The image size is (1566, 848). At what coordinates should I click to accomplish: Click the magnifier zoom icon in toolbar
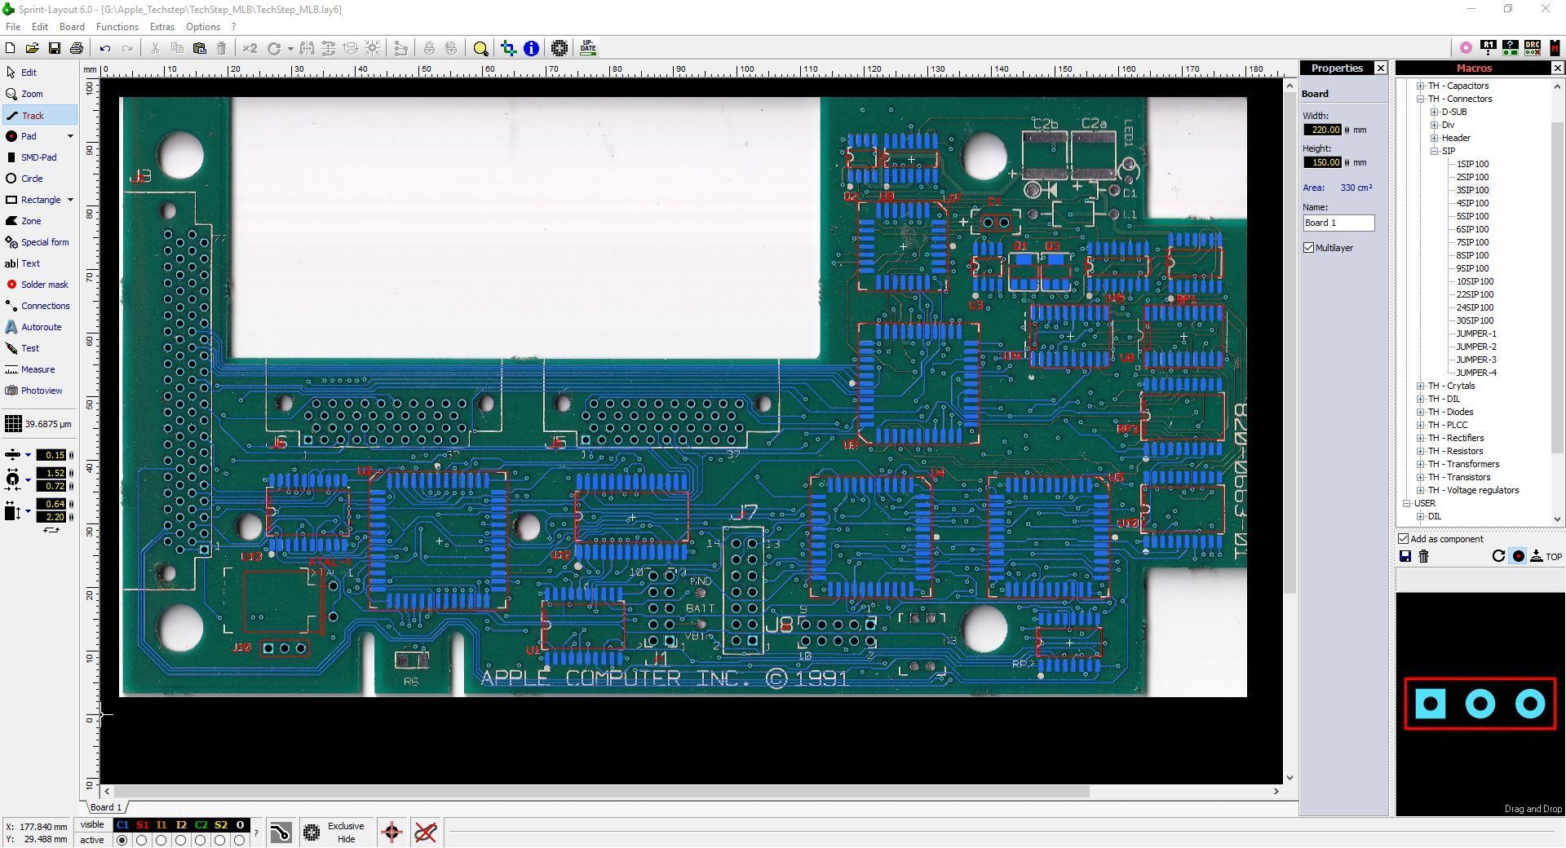tap(480, 48)
